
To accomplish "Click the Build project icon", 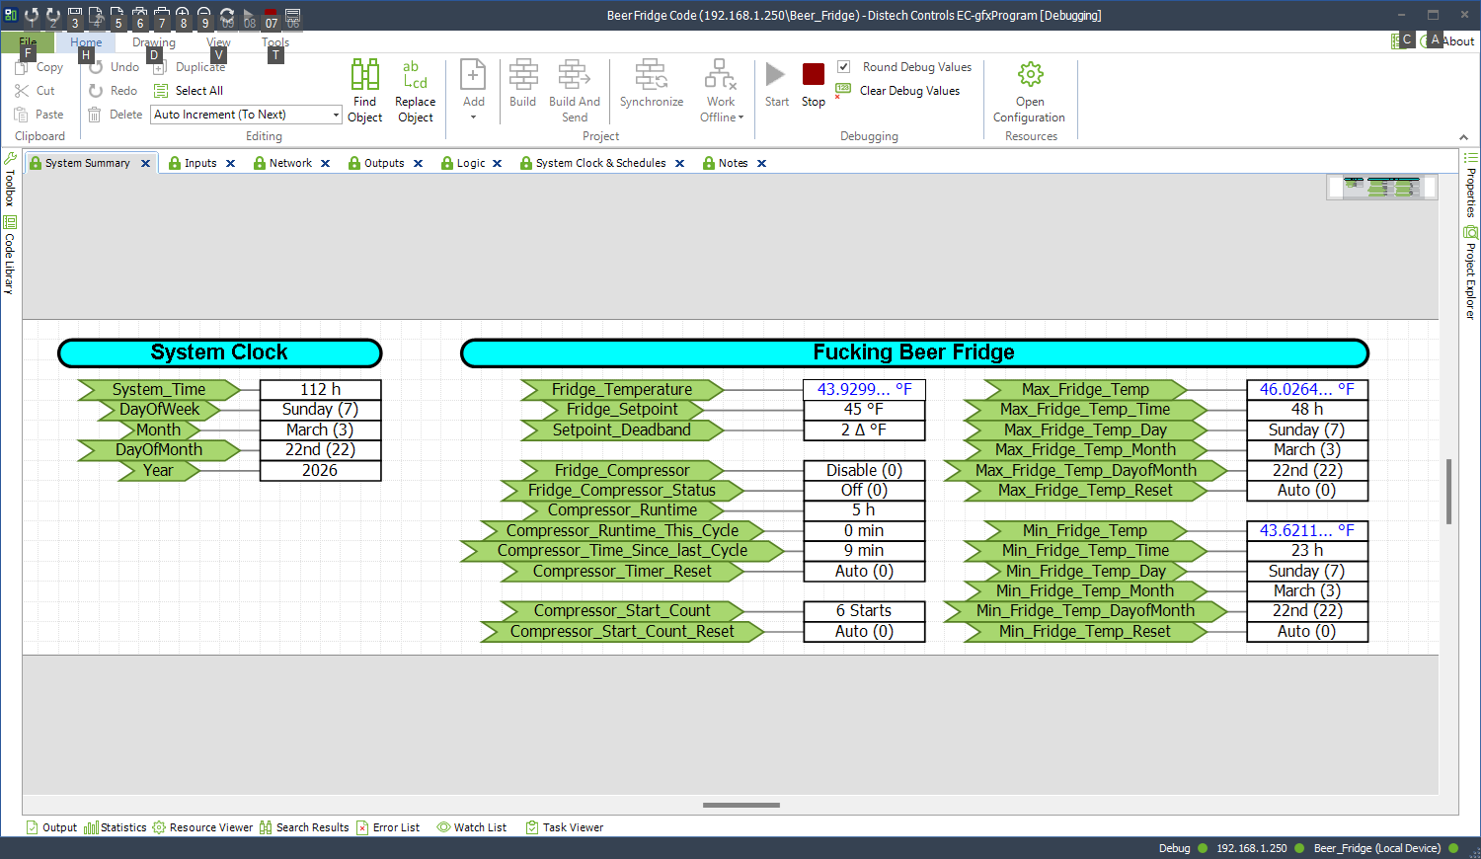I will (x=522, y=75).
